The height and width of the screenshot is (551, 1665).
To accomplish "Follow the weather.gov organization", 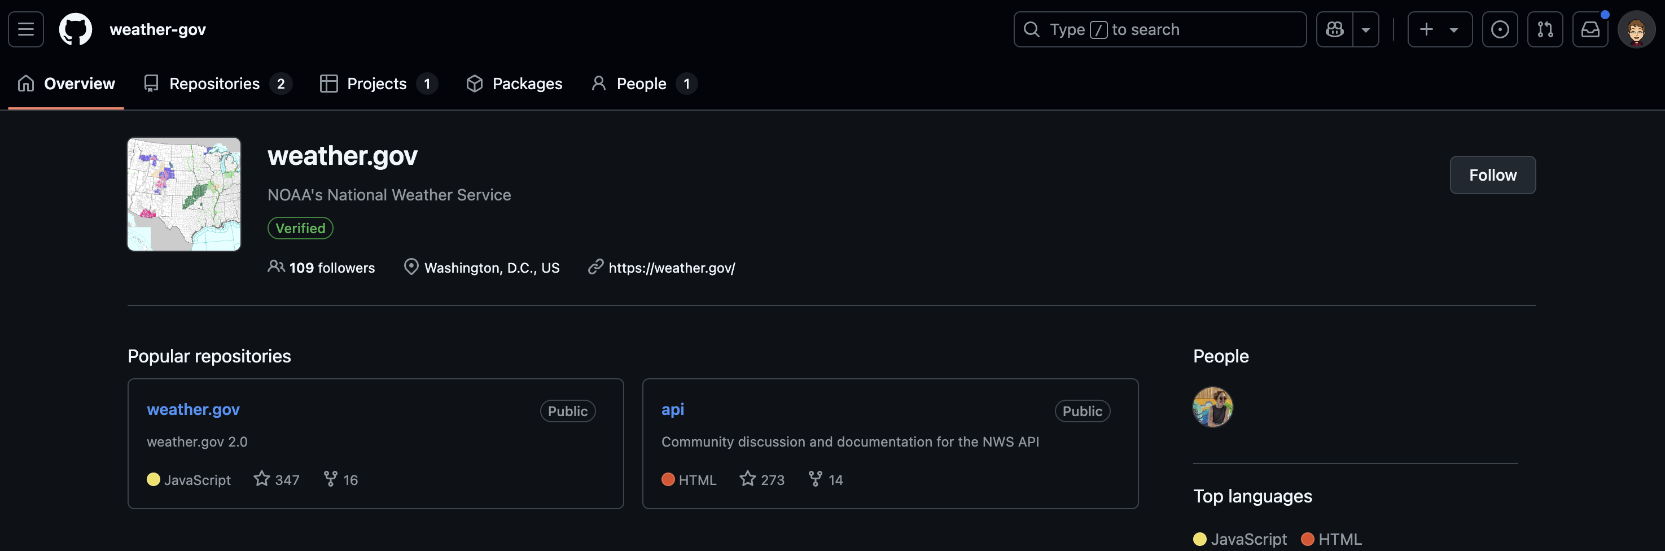I will click(x=1492, y=174).
